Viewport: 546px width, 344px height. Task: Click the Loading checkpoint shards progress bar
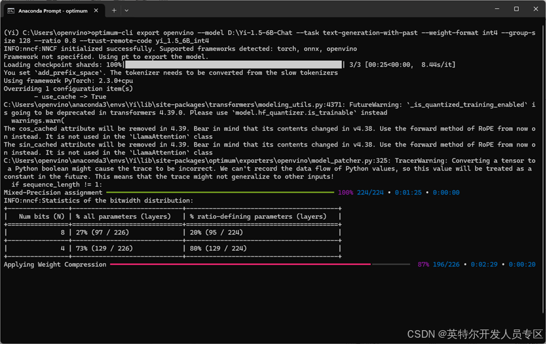(233, 65)
